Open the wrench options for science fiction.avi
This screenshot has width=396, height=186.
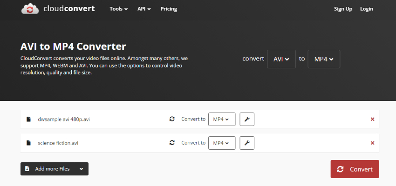[247, 143]
